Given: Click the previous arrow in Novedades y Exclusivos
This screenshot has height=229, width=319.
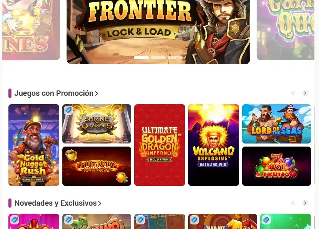Looking at the screenshot, I should (x=293, y=203).
